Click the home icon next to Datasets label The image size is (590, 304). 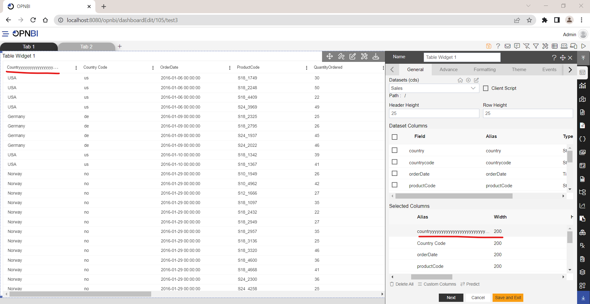click(x=460, y=80)
